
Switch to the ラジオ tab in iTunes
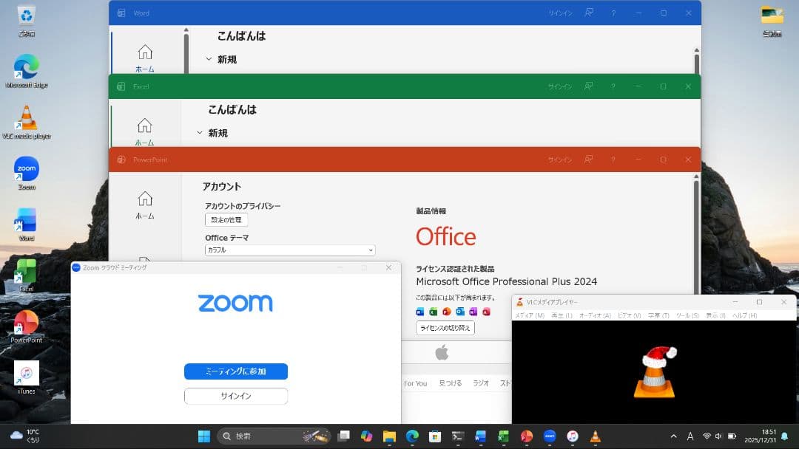tap(481, 383)
